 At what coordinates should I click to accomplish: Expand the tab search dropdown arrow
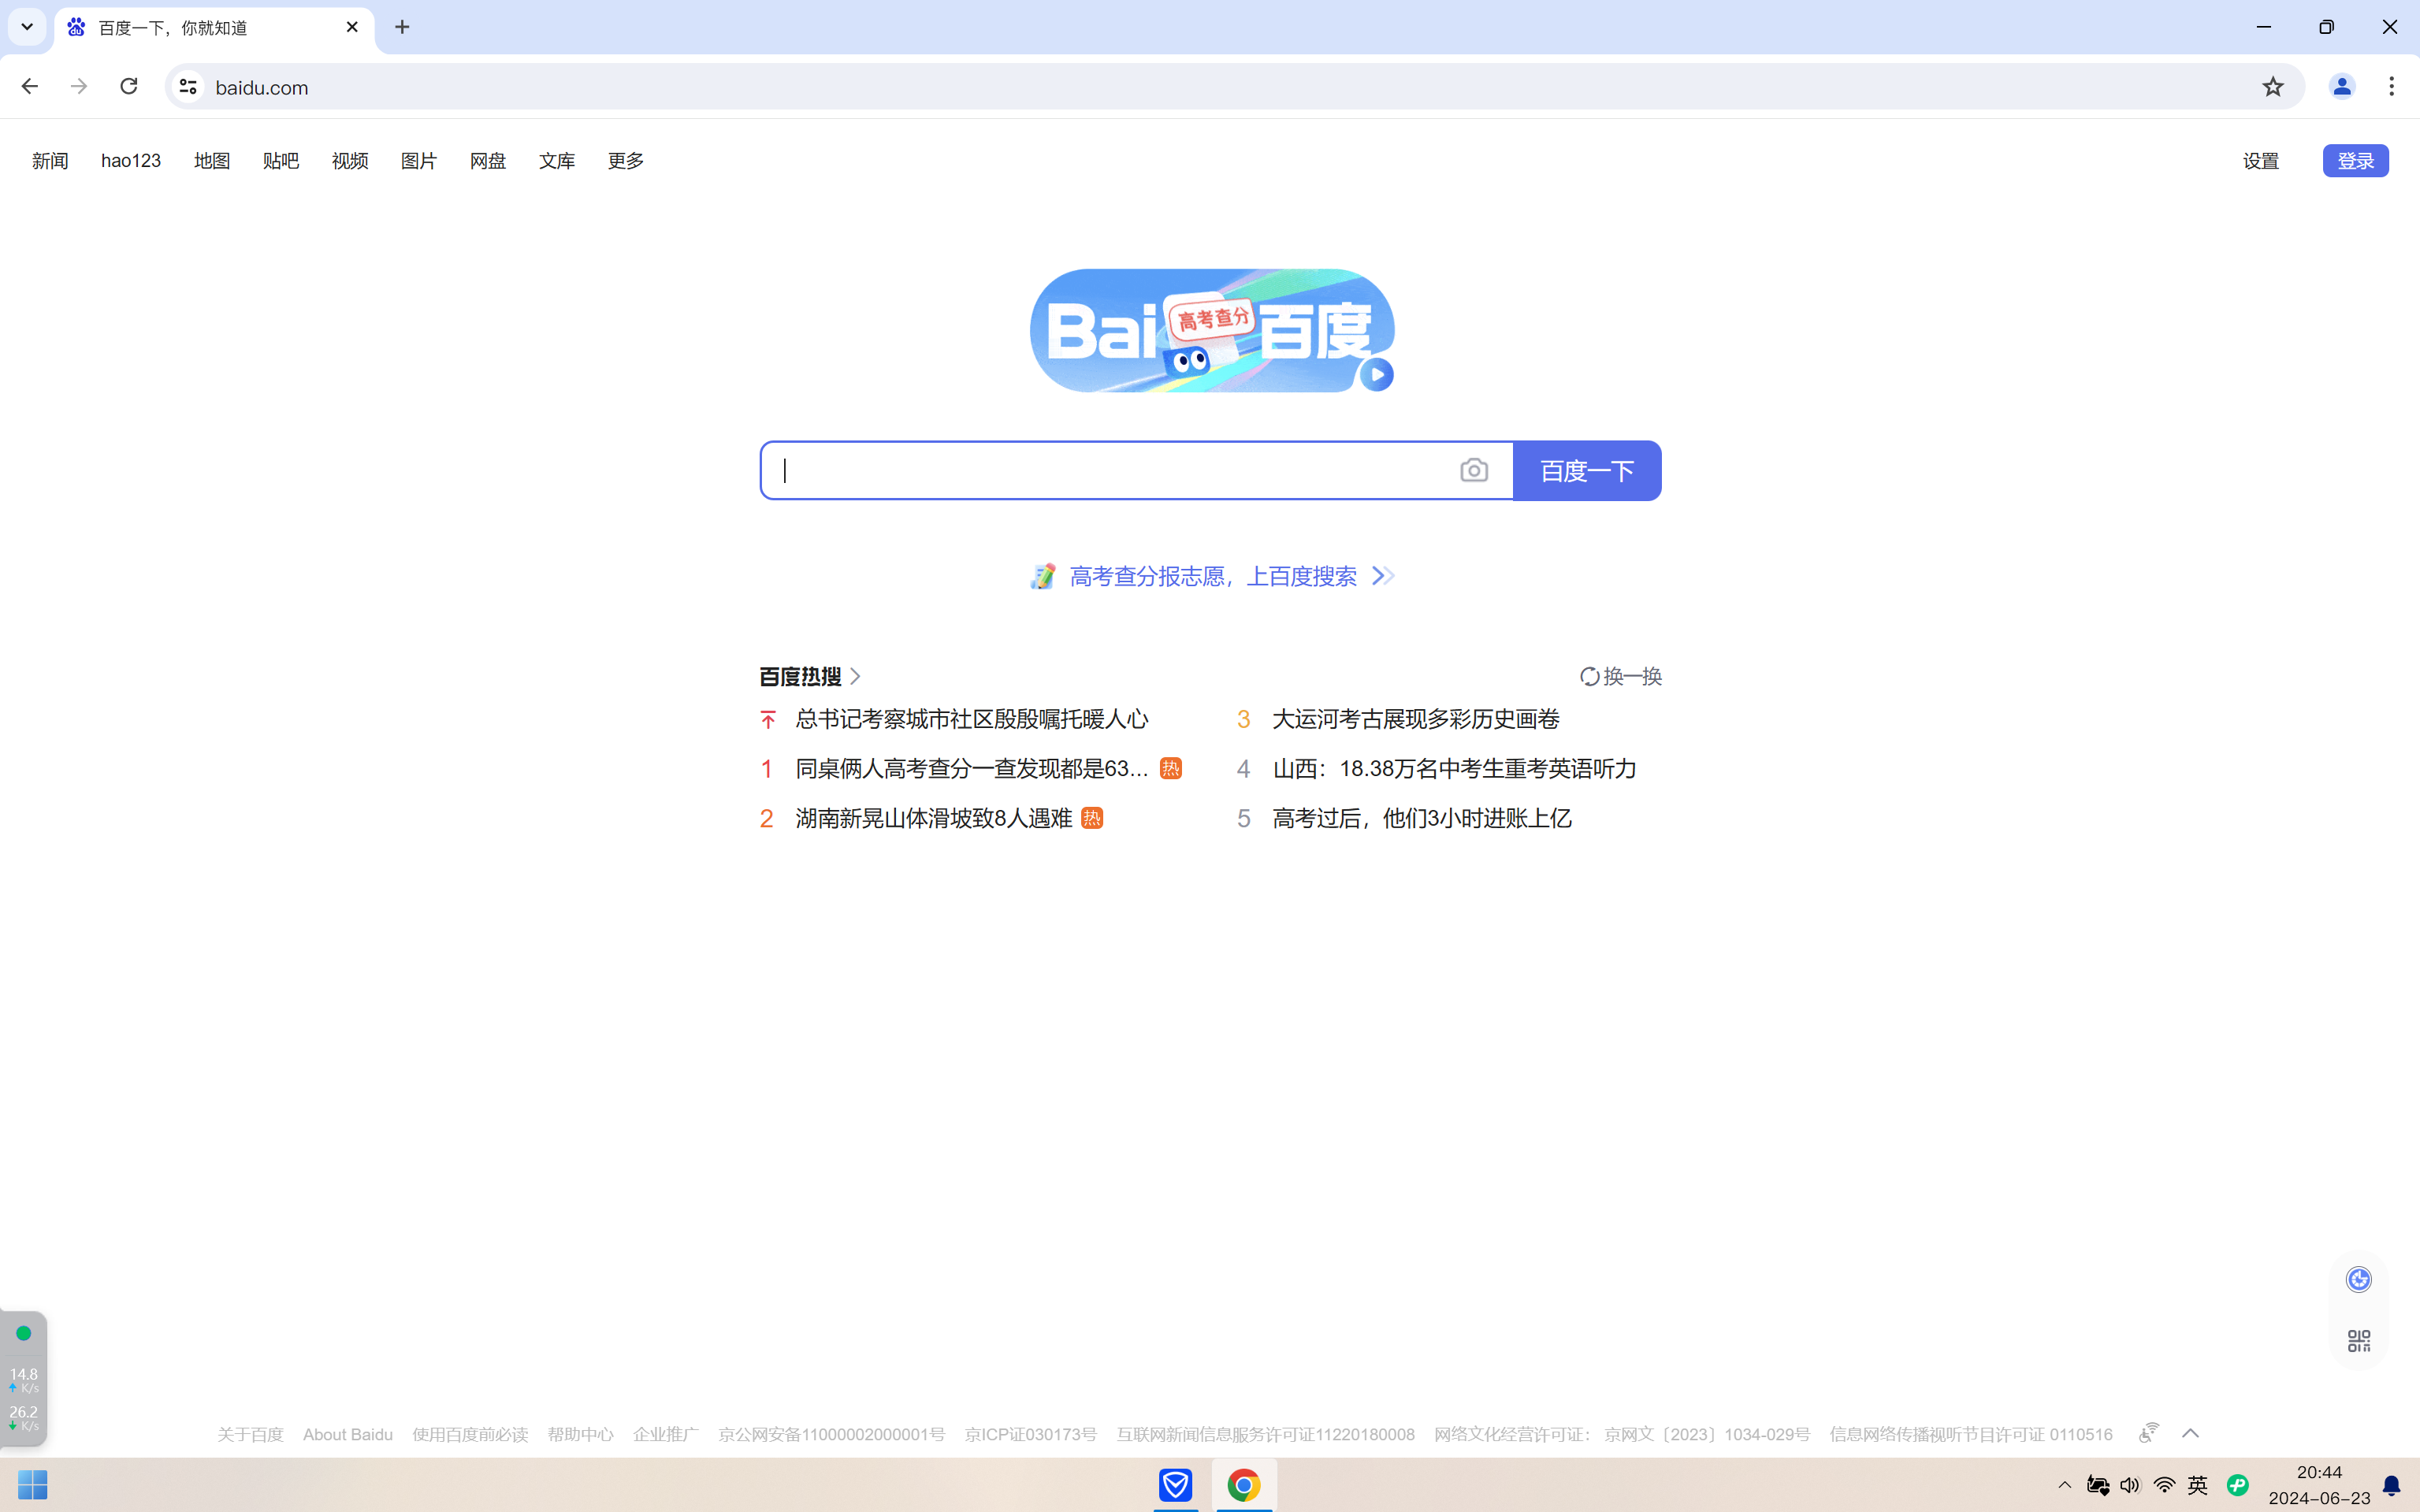click(x=27, y=27)
